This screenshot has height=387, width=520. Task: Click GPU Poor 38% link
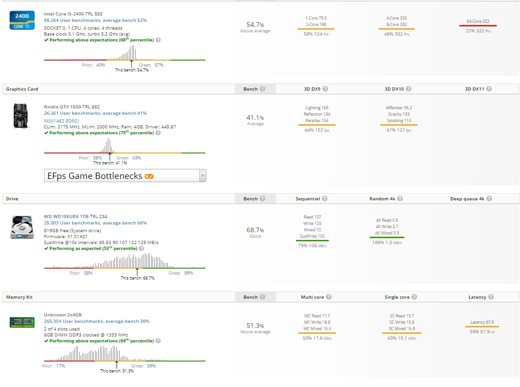pyautogui.click(x=97, y=158)
